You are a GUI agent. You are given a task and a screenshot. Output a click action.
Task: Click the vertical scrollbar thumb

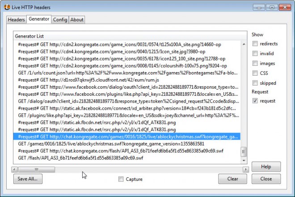click(244, 152)
